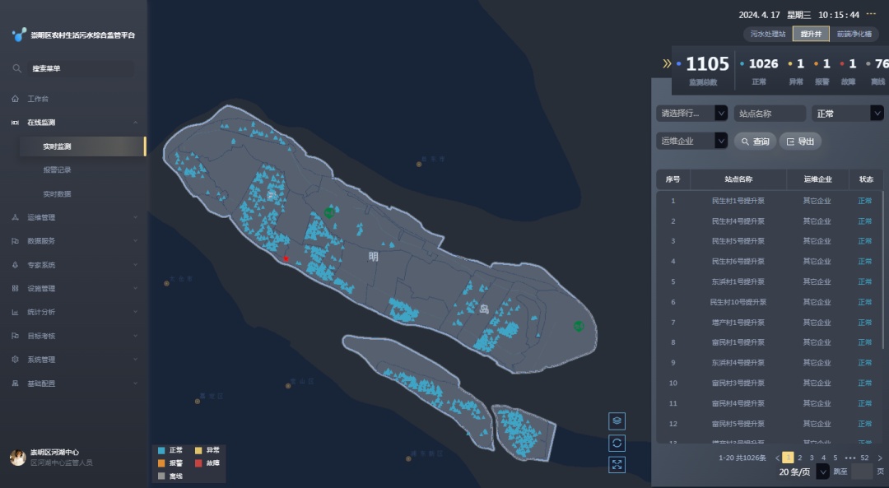Viewport: 889px width, 488px height.
Task: Expand the 专家系统 menu chevron
Action: click(x=136, y=265)
